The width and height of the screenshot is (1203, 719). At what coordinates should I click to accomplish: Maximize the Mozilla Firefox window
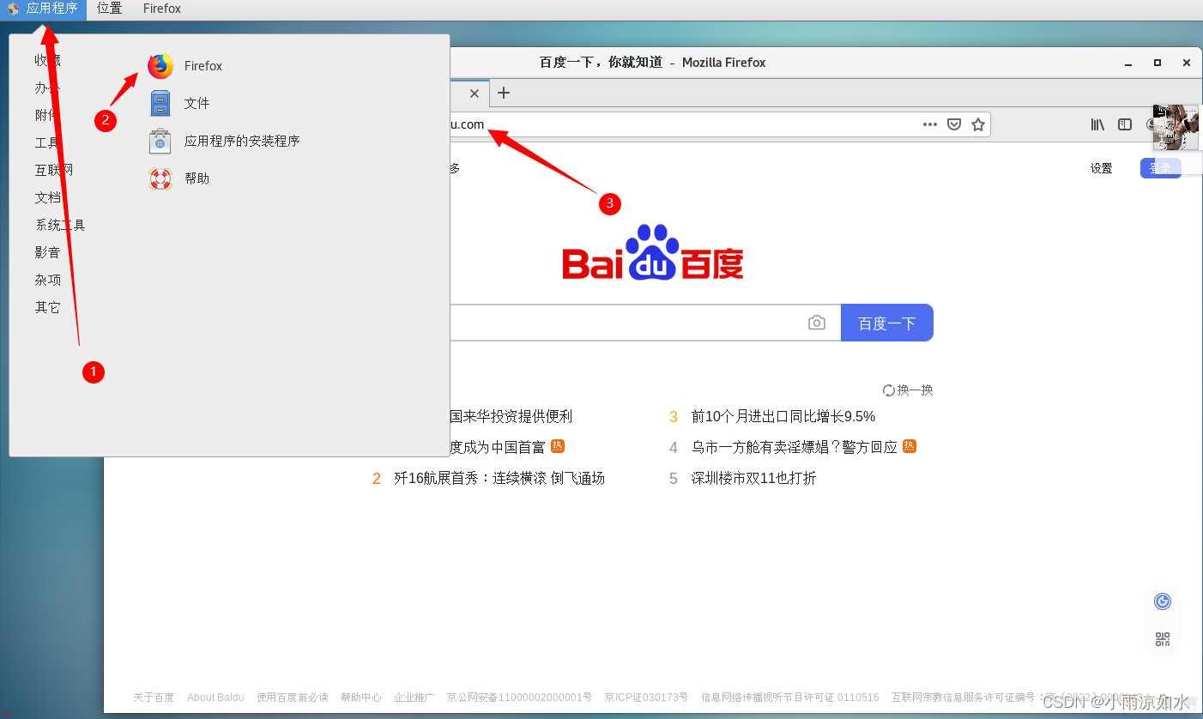1158,63
